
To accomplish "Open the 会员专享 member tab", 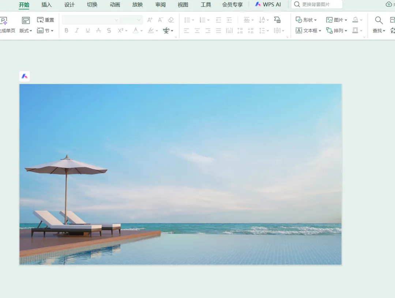I will 232,5.
